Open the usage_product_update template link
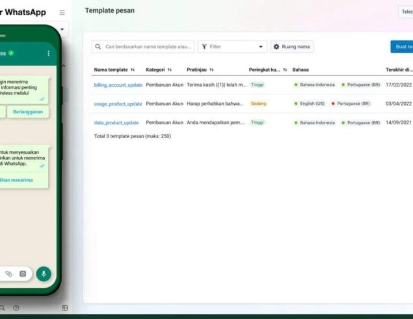This screenshot has height=319, width=413. coord(118,104)
